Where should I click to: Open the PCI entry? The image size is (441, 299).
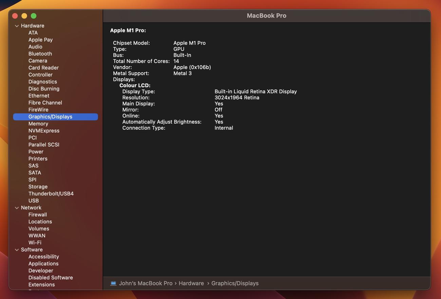point(33,138)
